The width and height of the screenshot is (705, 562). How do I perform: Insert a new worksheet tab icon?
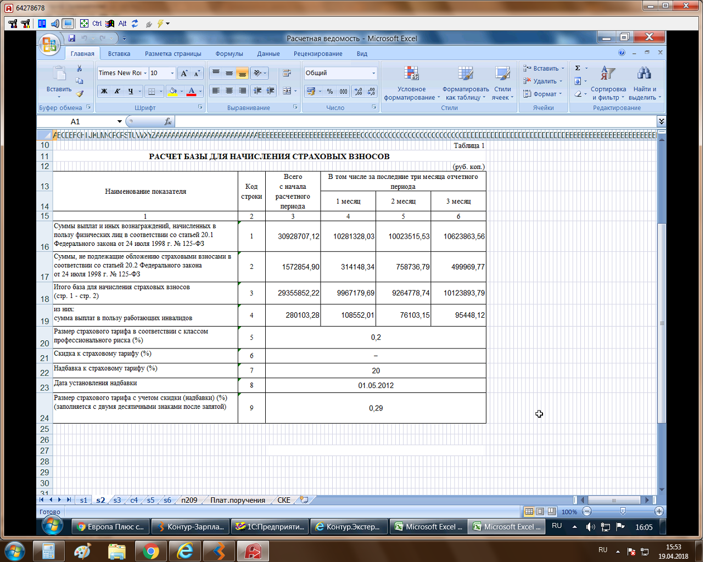[304, 500]
